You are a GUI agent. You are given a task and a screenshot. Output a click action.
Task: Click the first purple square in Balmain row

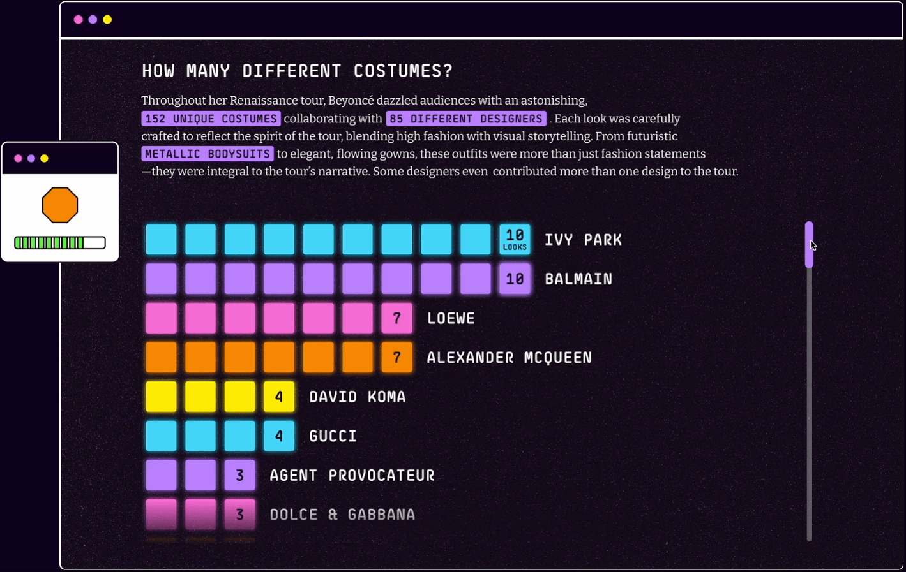[x=161, y=279]
